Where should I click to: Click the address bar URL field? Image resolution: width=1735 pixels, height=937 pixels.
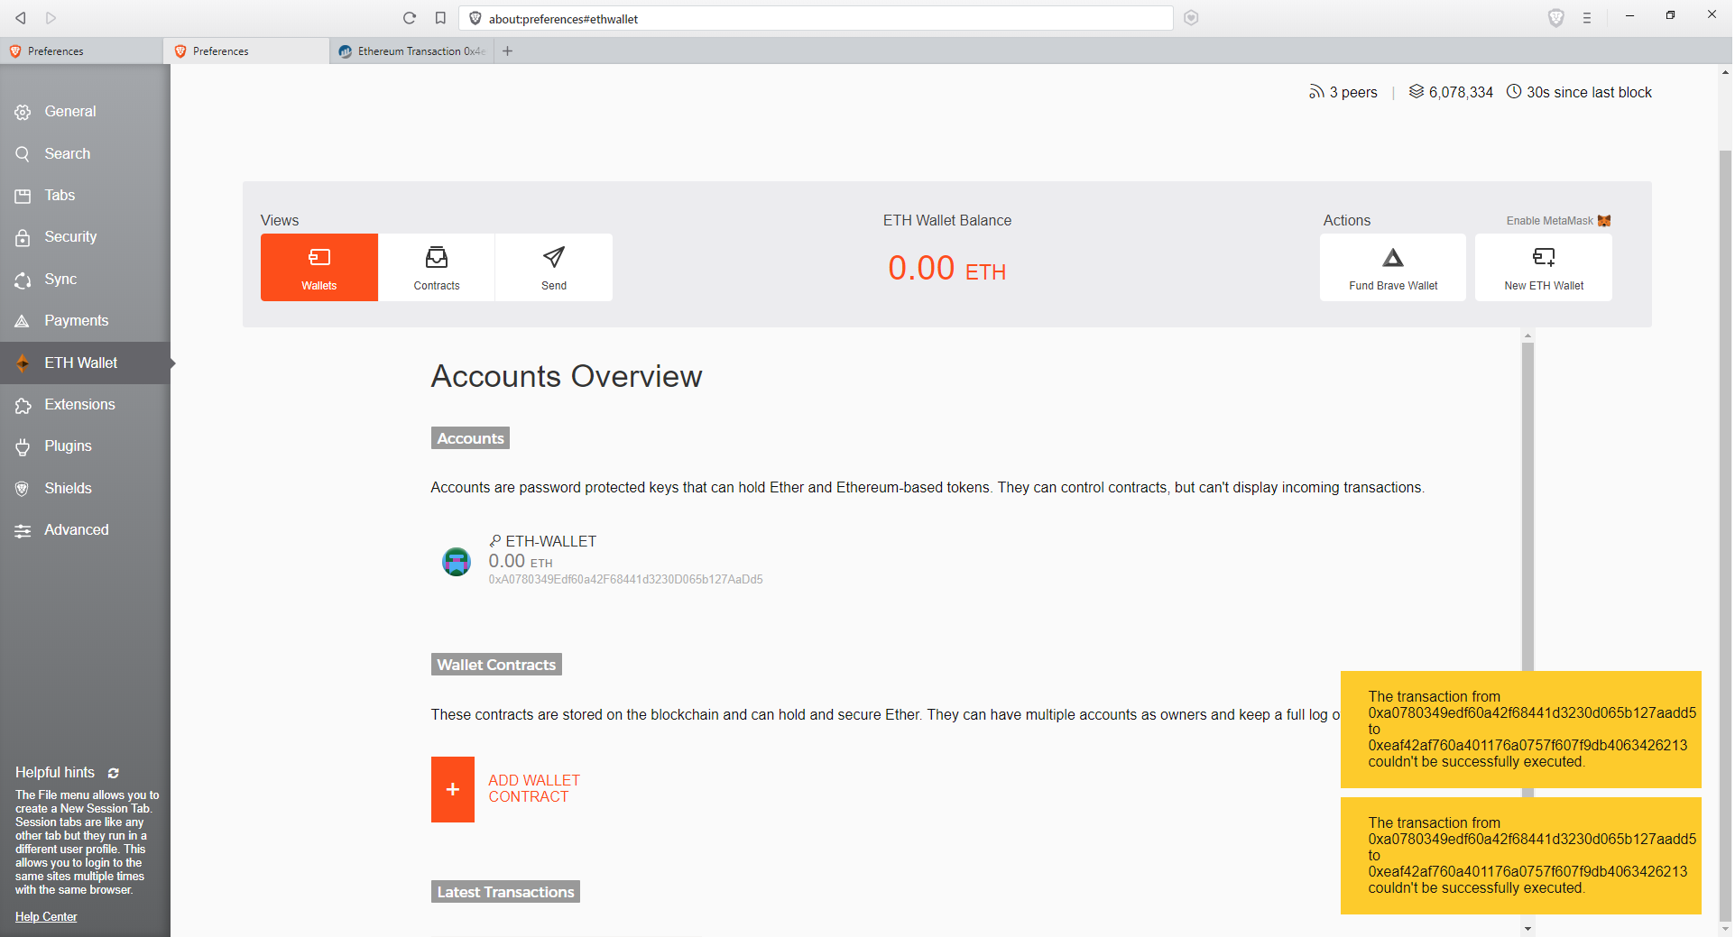(x=817, y=18)
